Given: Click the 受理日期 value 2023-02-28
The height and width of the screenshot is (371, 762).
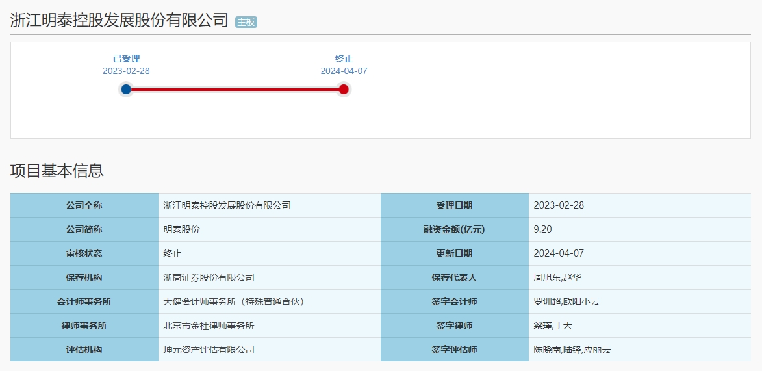Looking at the screenshot, I should tap(559, 205).
